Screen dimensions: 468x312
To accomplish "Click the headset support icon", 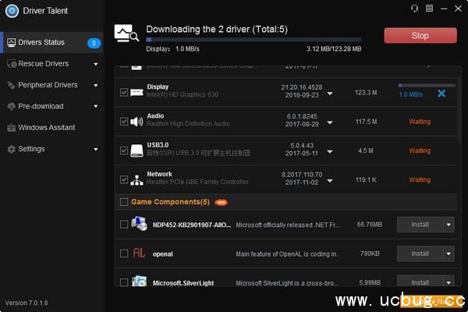I will coord(414,9).
